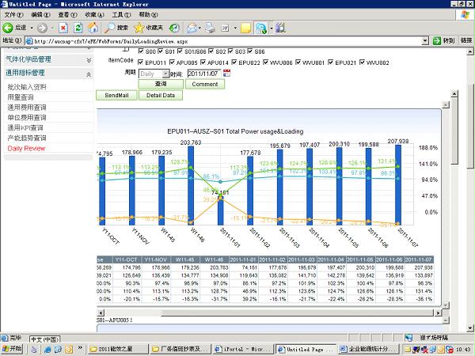475x356 pixels.
Task: Open the Mail icon dropdown arrow
Action: (199, 28)
